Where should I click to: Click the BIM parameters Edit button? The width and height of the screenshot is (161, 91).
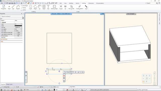(x=18, y=36)
